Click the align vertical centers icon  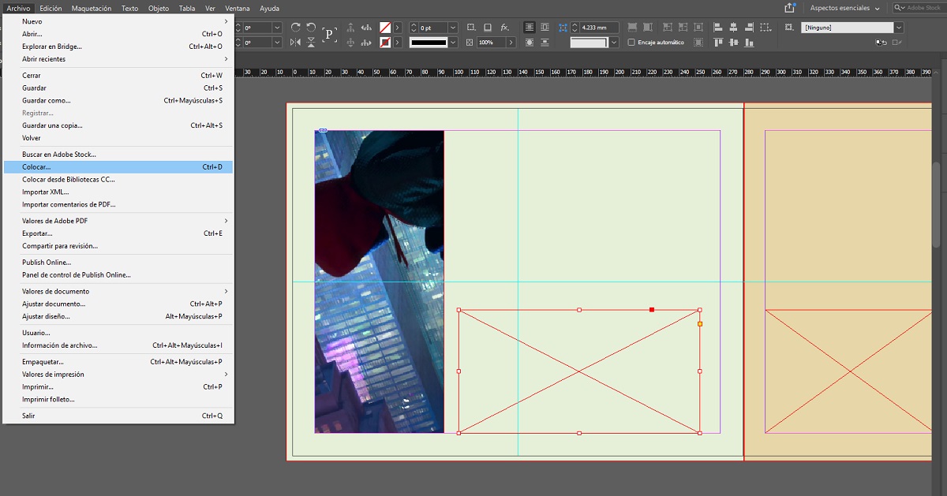coord(733,42)
